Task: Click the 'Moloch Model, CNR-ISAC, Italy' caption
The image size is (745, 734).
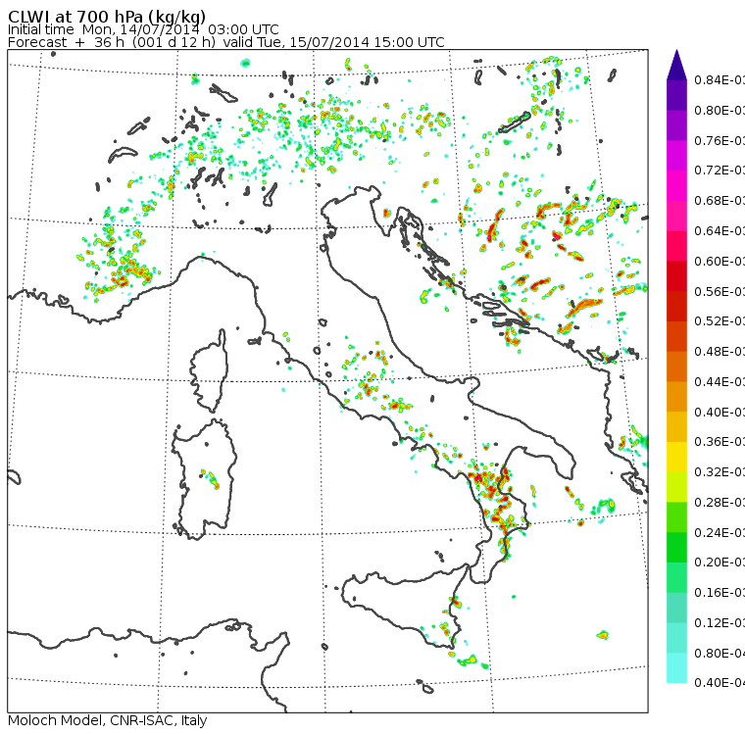Action: (108, 720)
